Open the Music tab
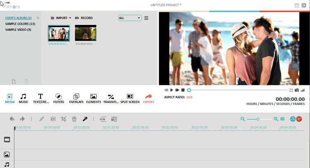The height and width of the screenshot is (168, 310). [23, 98]
